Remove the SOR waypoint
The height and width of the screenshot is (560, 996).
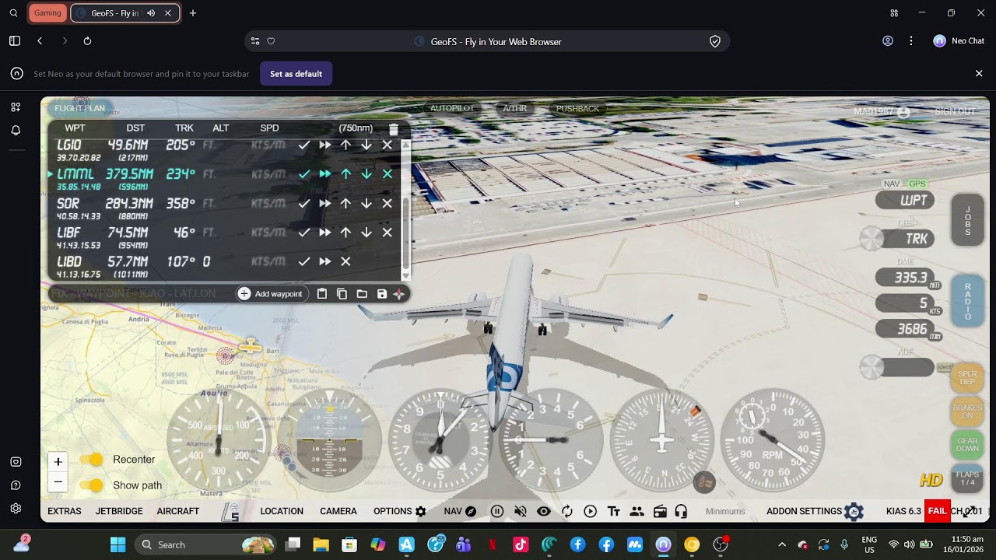pos(388,203)
